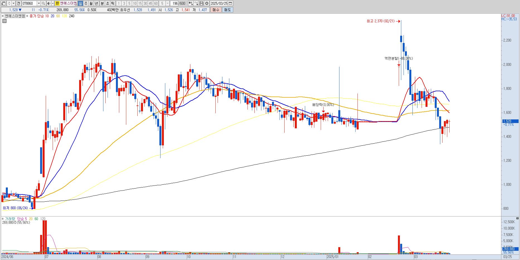
Task: Click the 매수 buy button
Action: (216, 10)
